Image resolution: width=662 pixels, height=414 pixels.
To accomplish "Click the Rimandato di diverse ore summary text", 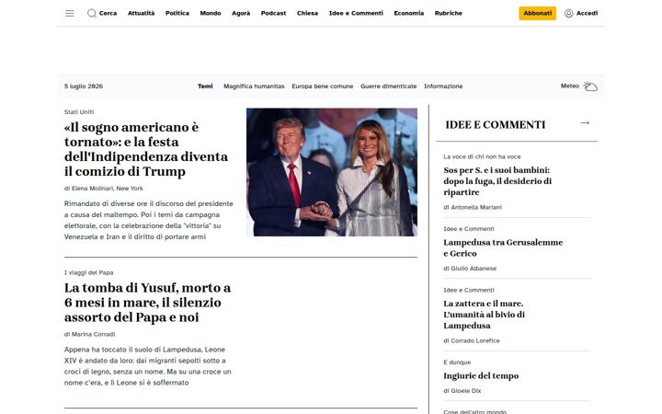I will 149,220.
